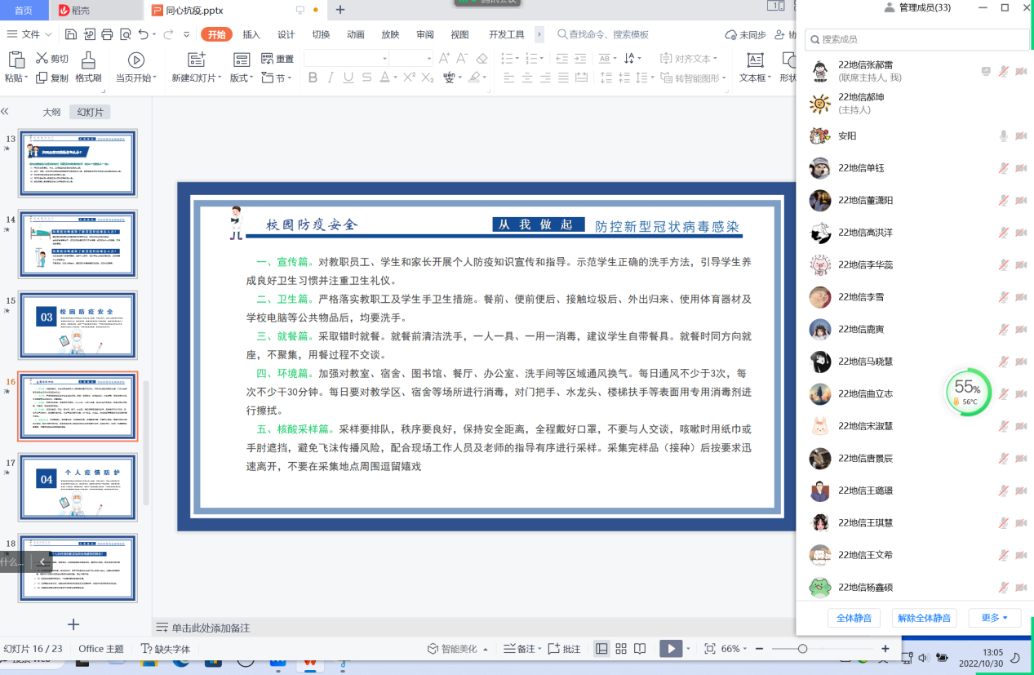
Task: Insert a text box (文本框) icon
Action: coord(755,60)
